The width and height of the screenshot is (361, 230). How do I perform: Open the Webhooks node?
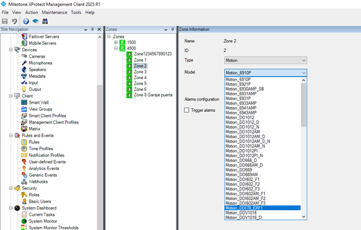(38, 182)
